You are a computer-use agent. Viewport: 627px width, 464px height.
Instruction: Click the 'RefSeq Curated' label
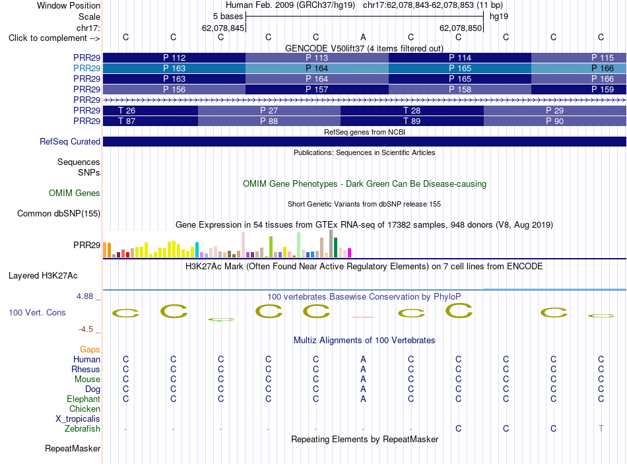click(70, 142)
